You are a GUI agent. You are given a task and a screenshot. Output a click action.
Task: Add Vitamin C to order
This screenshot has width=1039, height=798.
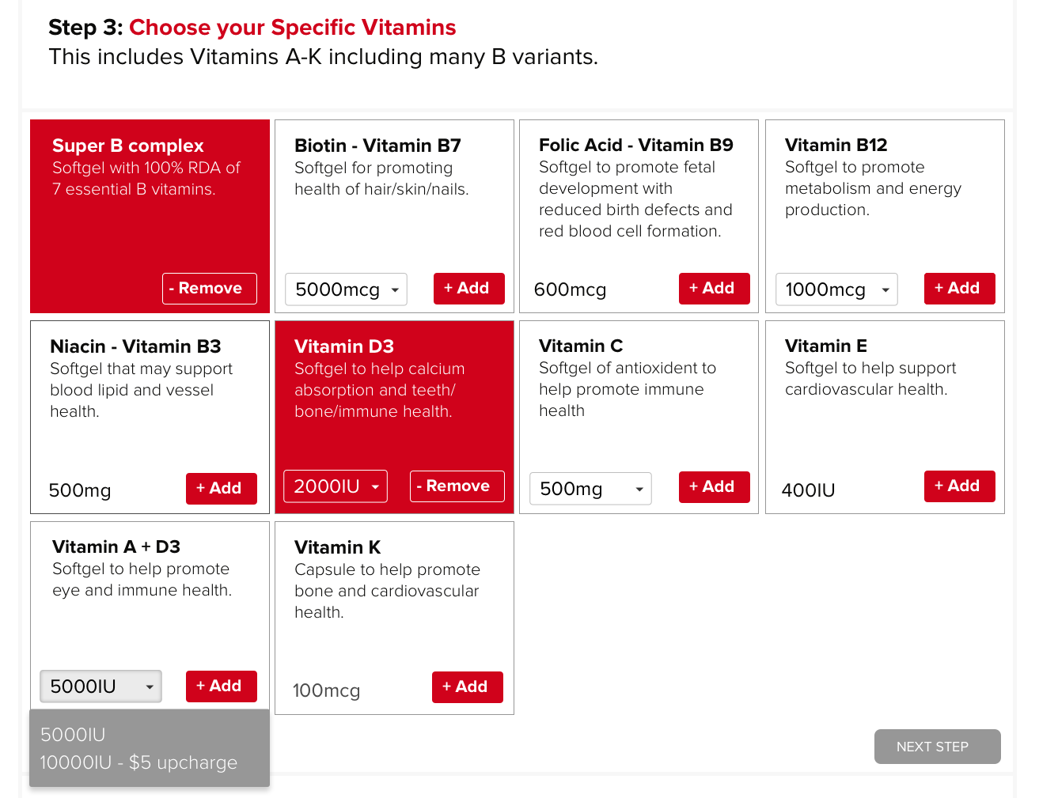(x=714, y=487)
